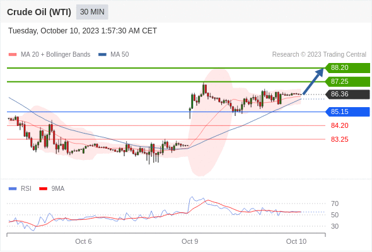372x252 pixels.
Task: Click the Oct 6 date axis label
Action: (x=83, y=241)
